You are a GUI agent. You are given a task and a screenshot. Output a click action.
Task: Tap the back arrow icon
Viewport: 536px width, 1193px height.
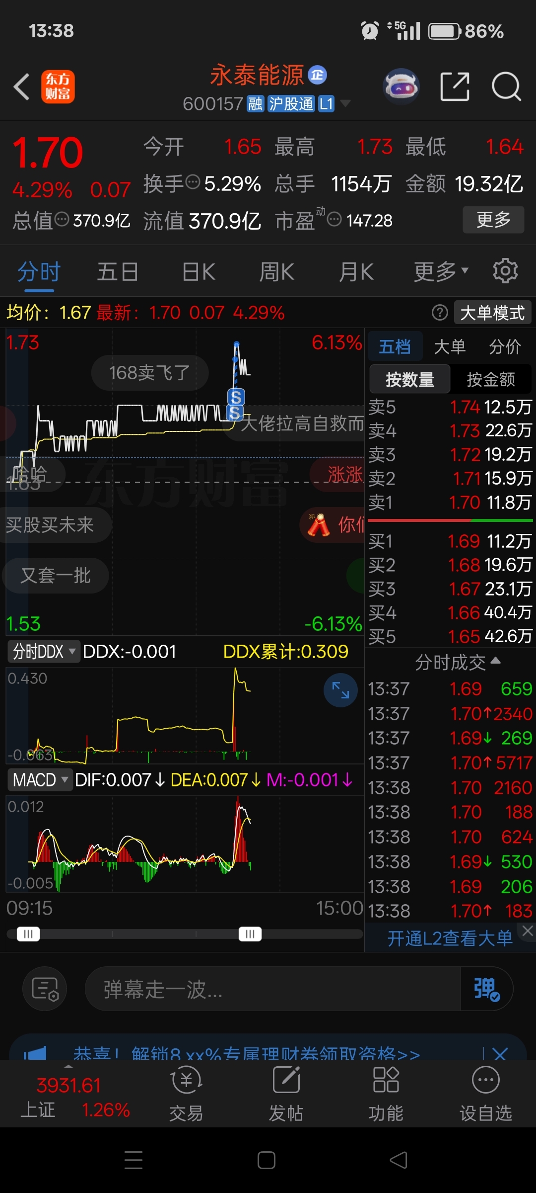[x=21, y=87]
